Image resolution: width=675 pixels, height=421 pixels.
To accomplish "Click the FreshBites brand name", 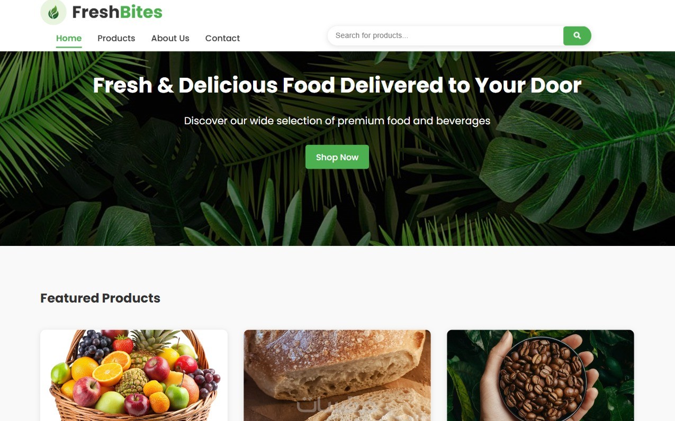I will click(117, 12).
